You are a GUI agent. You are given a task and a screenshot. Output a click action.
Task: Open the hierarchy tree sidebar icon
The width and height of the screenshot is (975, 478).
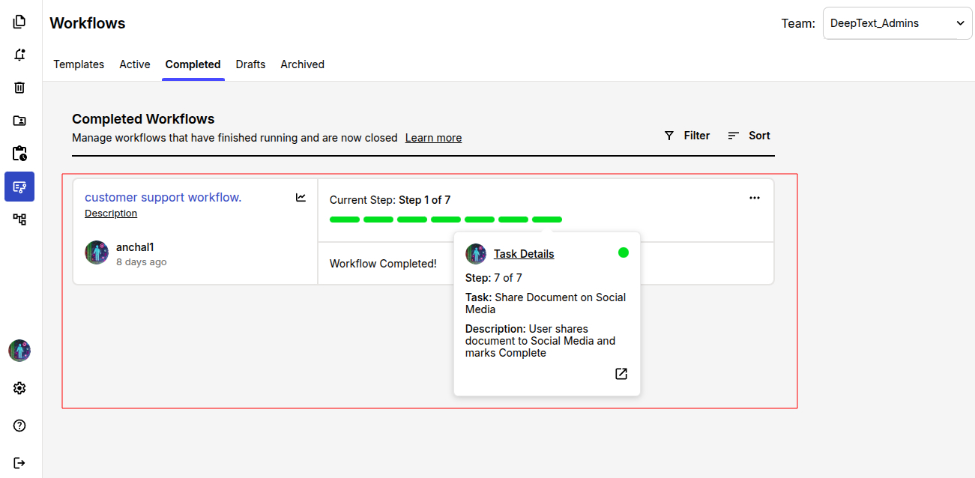[19, 220]
